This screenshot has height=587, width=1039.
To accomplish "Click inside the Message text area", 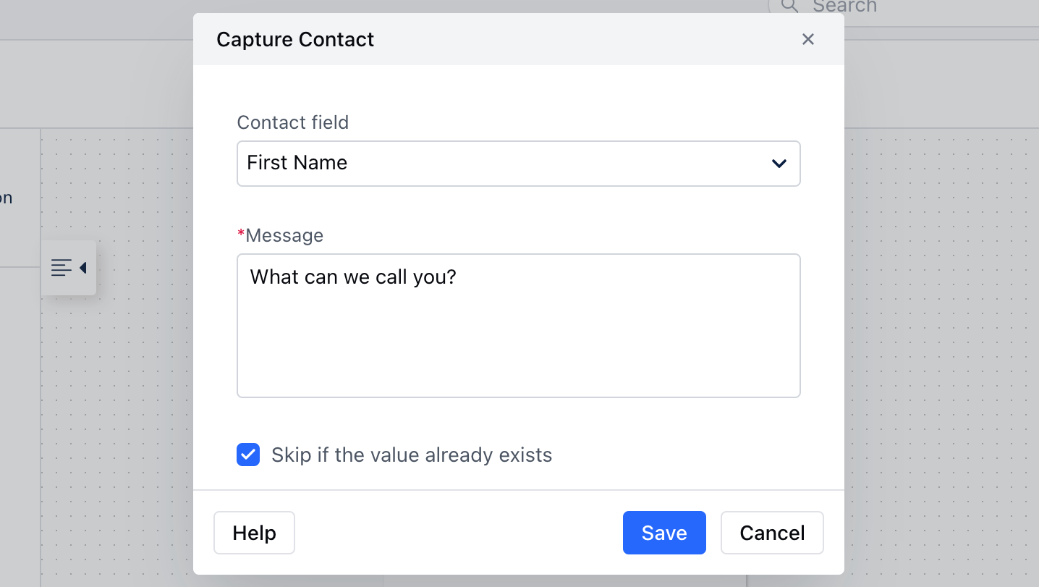I will [519, 326].
